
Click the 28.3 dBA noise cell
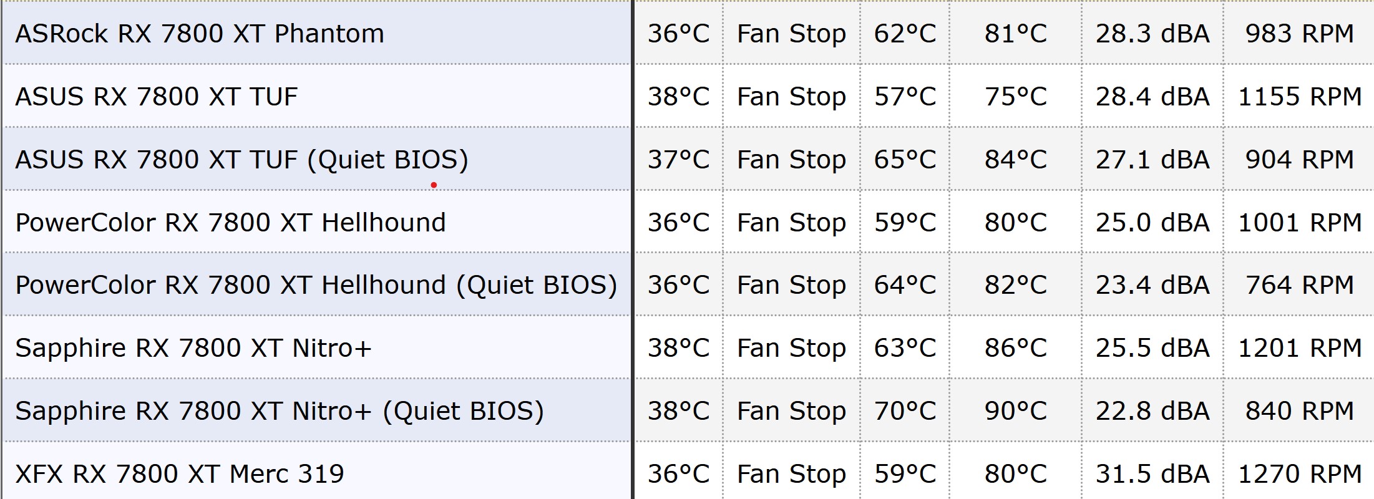pos(1152,34)
